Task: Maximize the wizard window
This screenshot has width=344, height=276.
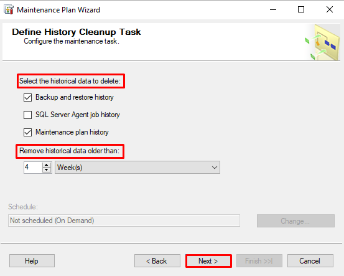Action: pos(301,10)
